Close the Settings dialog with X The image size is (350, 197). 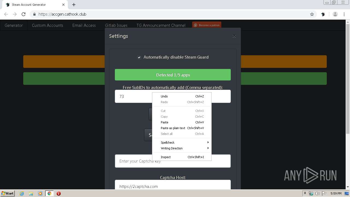click(x=234, y=36)
